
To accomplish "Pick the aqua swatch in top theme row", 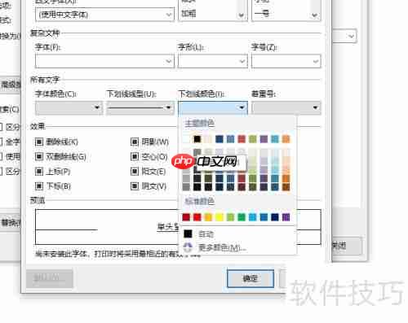I will [275, 139].
